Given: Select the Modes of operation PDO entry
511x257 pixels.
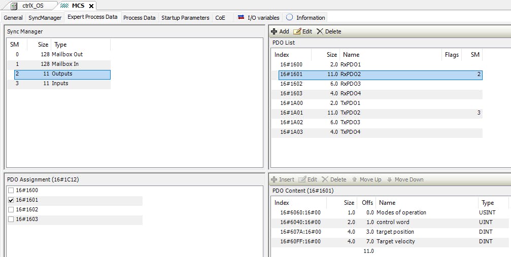Looking at the screenshot, I should [390, 212].
